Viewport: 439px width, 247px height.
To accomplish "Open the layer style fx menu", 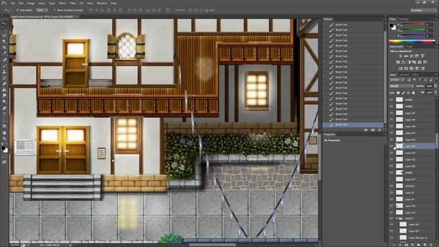I will coord(400,245).
